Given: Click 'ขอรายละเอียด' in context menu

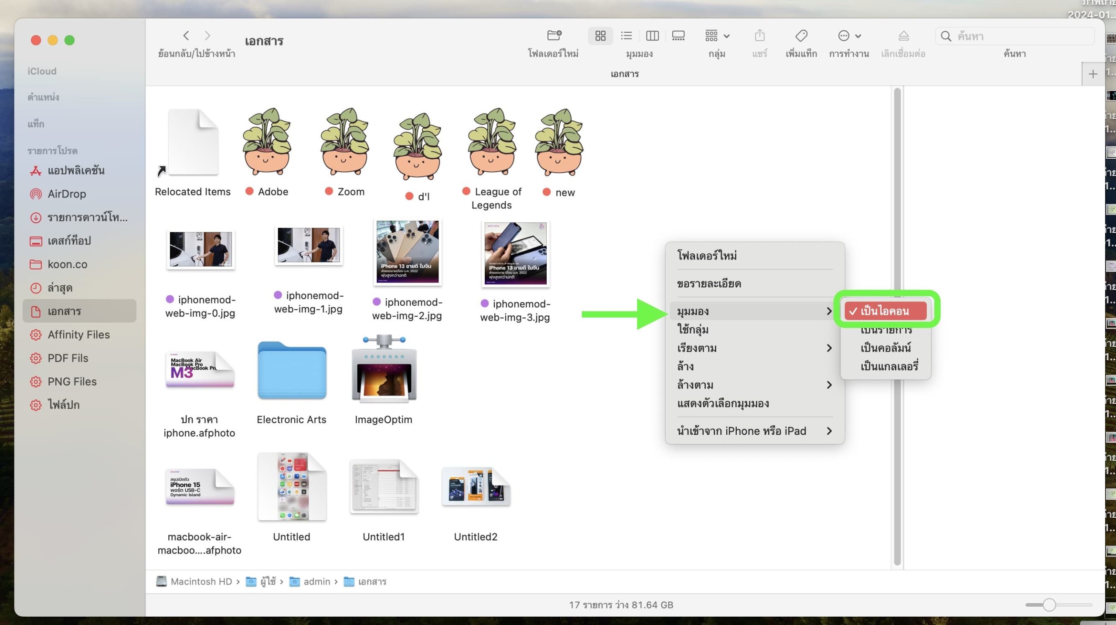Looking at the screenshot, I should (x=709, y=283).
